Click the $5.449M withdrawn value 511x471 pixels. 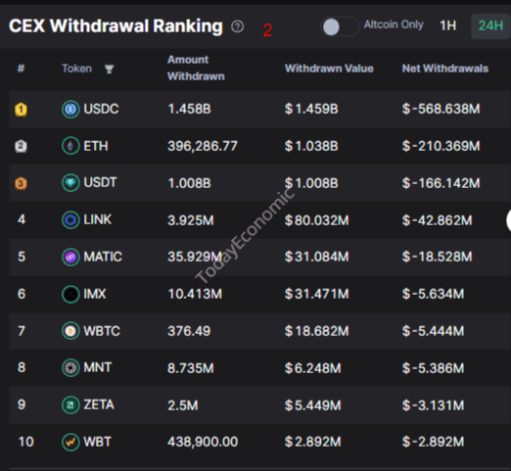click(313, 405)
